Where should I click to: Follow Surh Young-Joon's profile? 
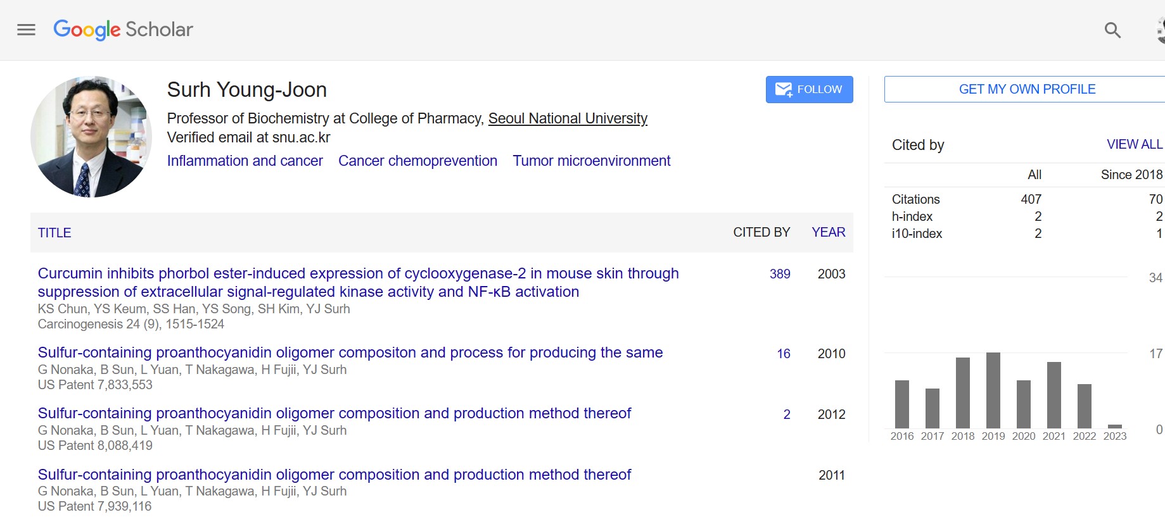point(809,89)
